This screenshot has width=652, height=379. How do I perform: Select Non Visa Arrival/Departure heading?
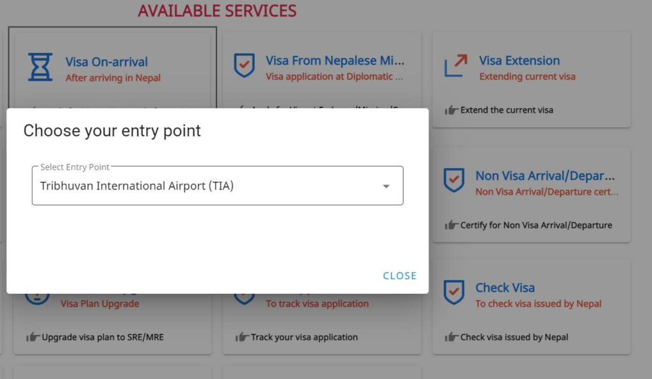click(545, 176)
